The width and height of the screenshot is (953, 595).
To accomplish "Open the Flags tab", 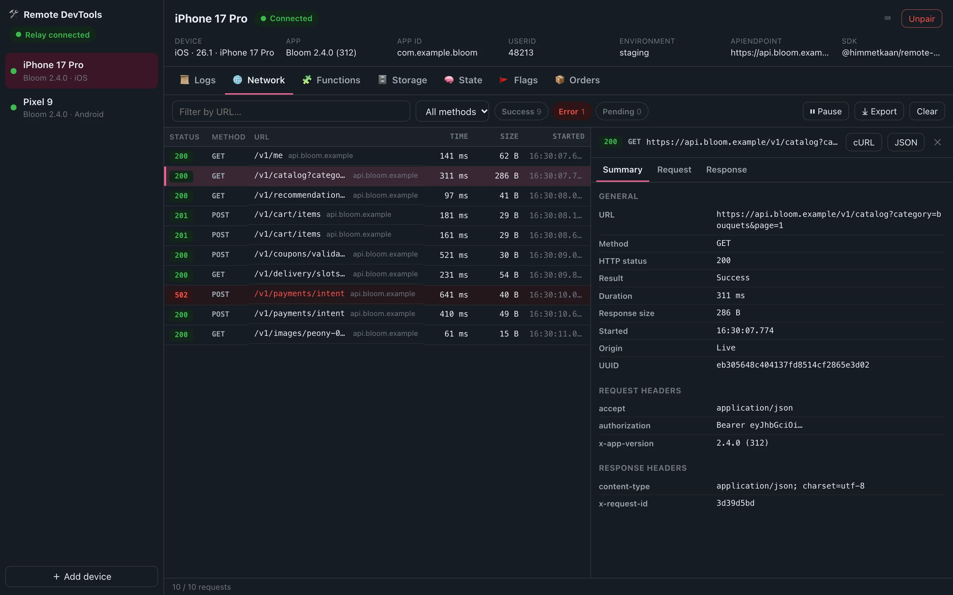I will [x=519, y=80].
